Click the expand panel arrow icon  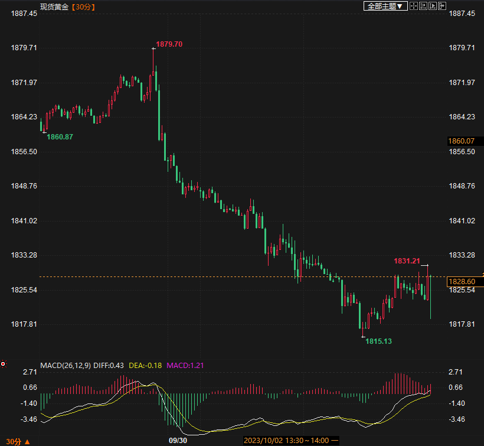(x=442, y=6)
